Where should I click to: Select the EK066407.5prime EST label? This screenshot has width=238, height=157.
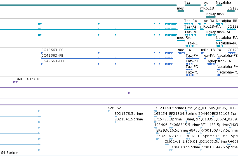click(x=185, y=148)
